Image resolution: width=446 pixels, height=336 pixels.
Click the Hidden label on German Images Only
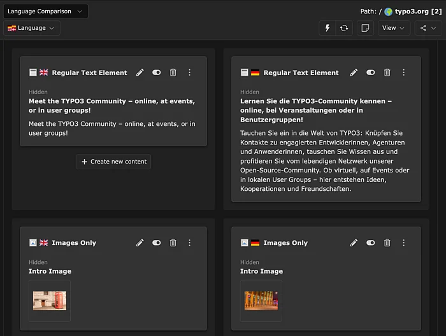[250, 262]
